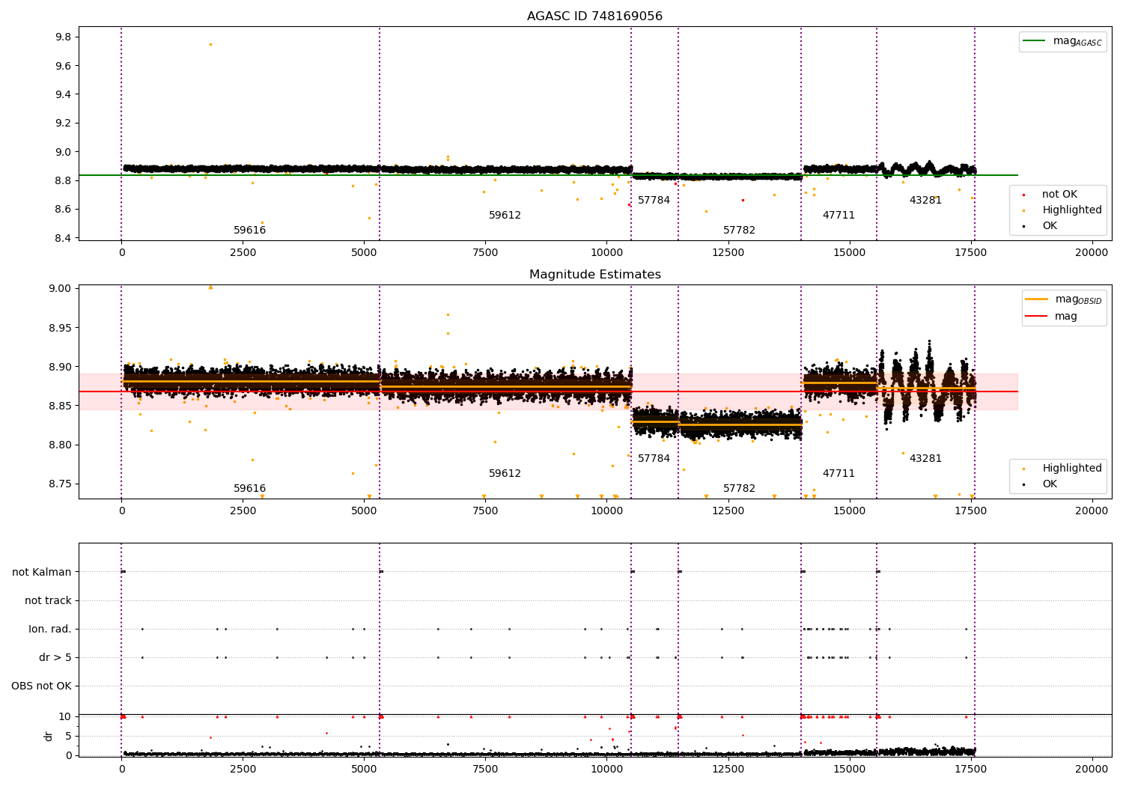Click the 7500 x-axis tick in top plot
The image size is (1123, 786).
[485, 253]
